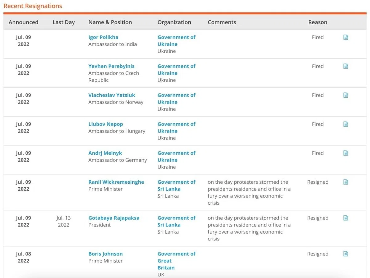Click the Reason column header
The height and width of the screenshot is (278, 370).
pos(318,22)
